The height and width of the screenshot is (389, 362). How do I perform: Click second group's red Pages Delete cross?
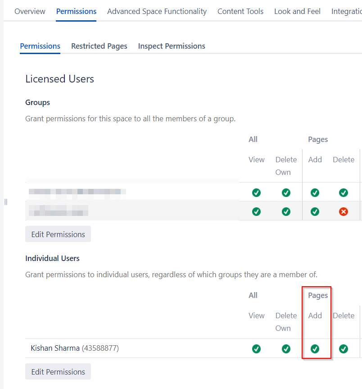coord(344,211)
